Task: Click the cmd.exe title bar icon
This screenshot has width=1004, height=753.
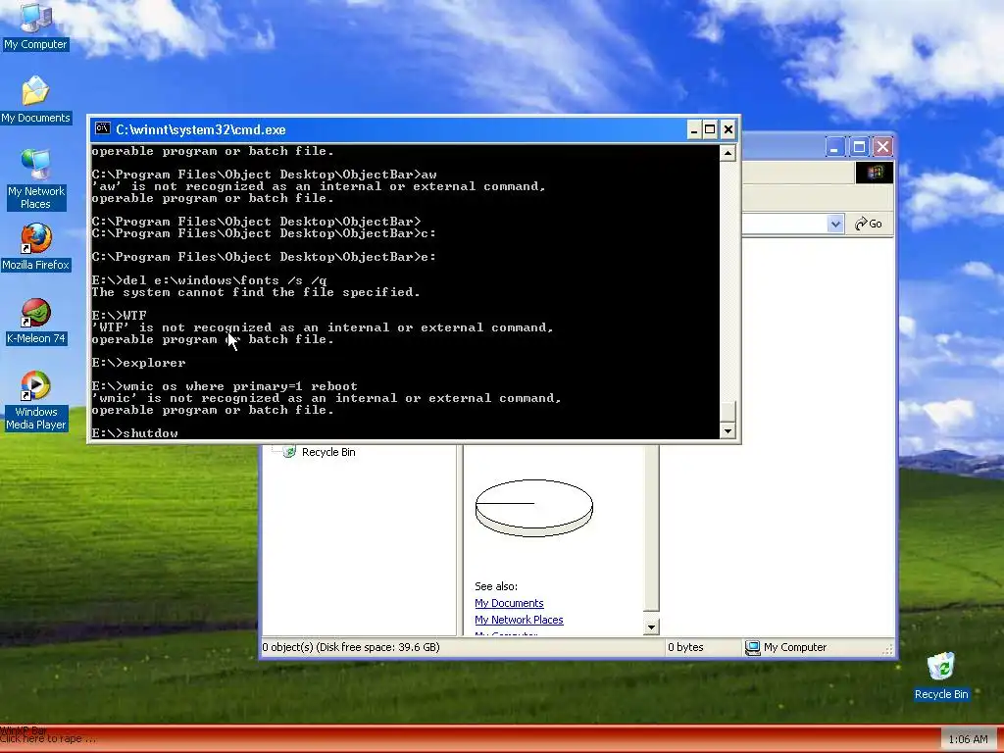Action: click(x=102, y=128)
